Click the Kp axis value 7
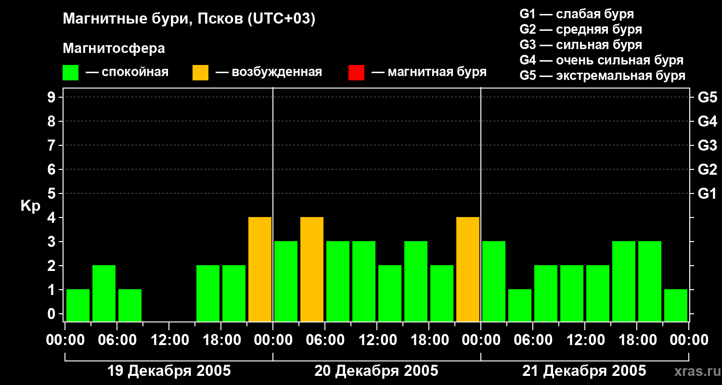 [x=52, y=145]
